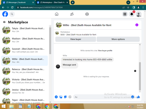Viewport: 146px width, 109px height.
Task: Toggle the browser side panel icon
Action: click(134, 8)
